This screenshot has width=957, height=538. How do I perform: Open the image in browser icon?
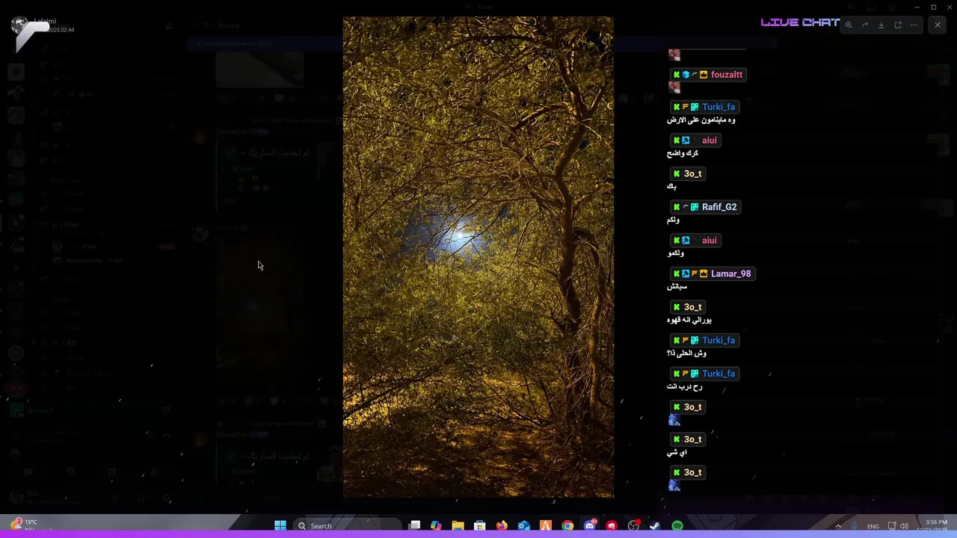pos(898,25)
